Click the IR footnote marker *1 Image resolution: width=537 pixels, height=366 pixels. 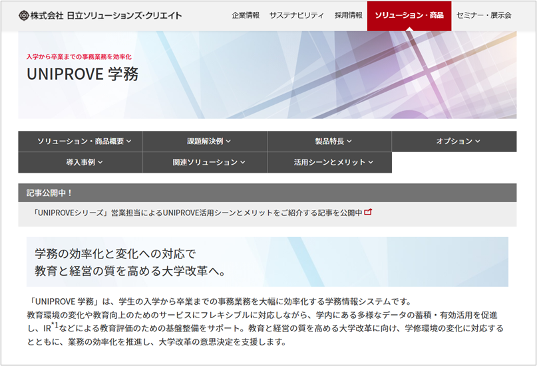click(55, 324)
